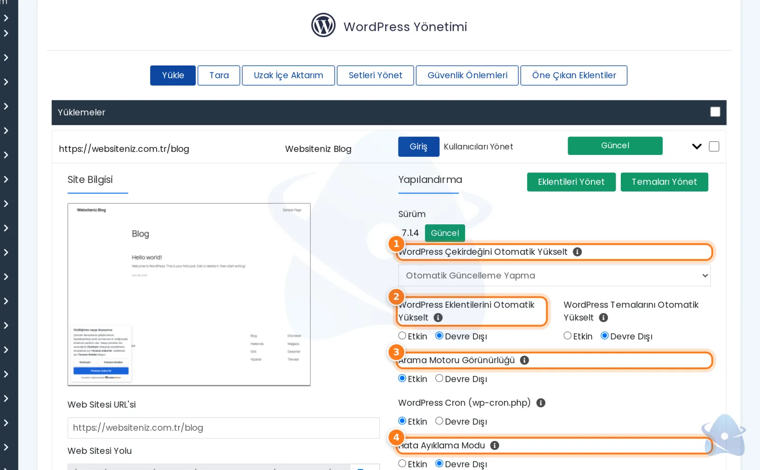Click the Web Sitesi URL'si input field
This screenshot has width=760, height=470.
point(224,428)
